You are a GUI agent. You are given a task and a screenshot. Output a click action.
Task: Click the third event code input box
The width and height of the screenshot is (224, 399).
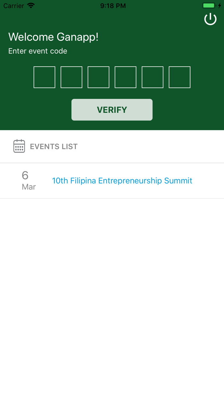click(98, 77)
